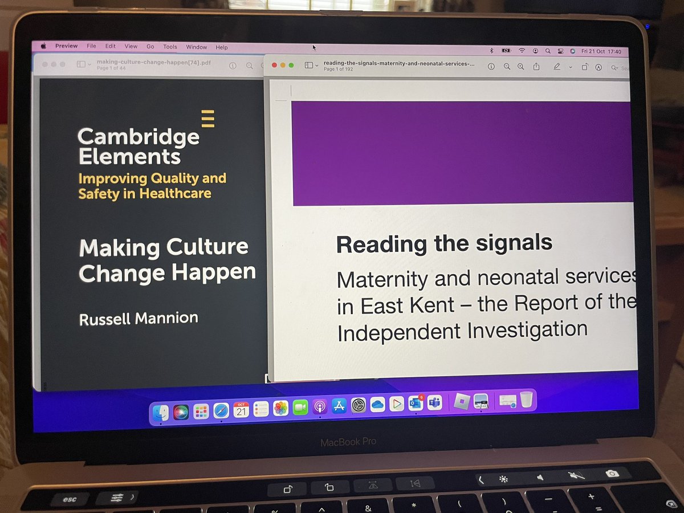
Task: Open sidebar view options chevron in reading-the-signals window
Action: click(x=317, y=66)
